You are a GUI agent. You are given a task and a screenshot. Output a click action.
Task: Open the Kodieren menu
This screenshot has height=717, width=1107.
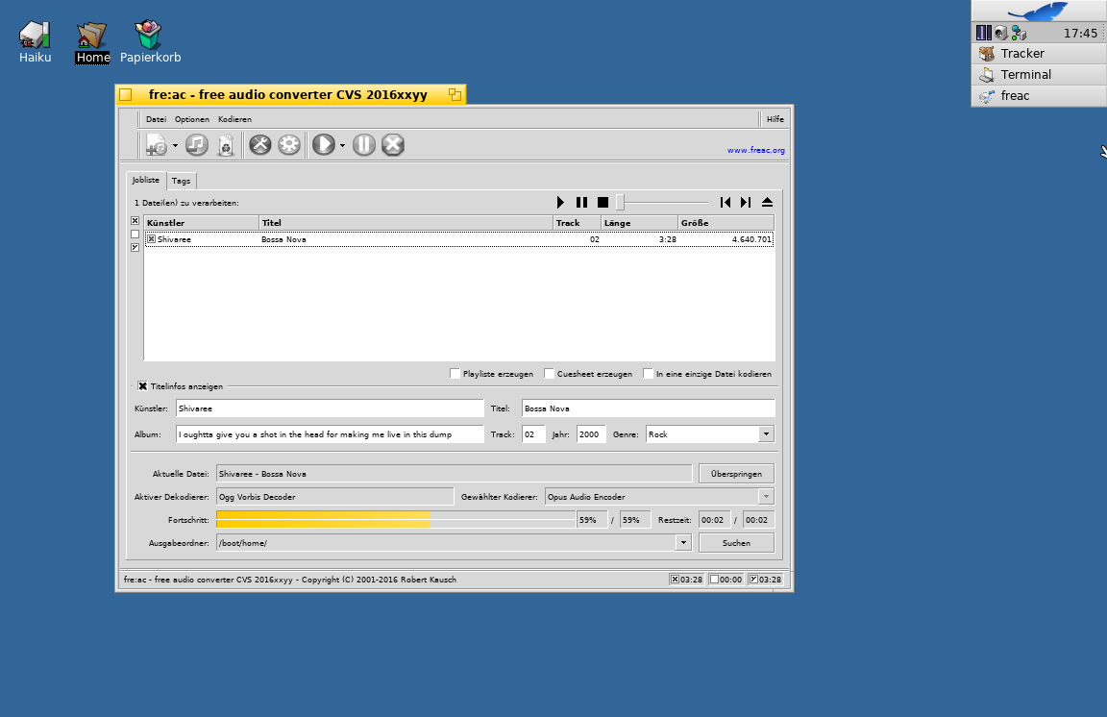234,119
